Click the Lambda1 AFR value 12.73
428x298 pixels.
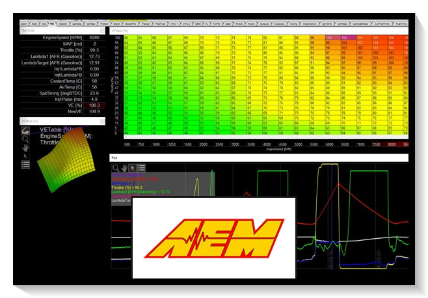[94, 57]
